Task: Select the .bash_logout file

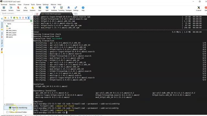Action: [11, 33]
